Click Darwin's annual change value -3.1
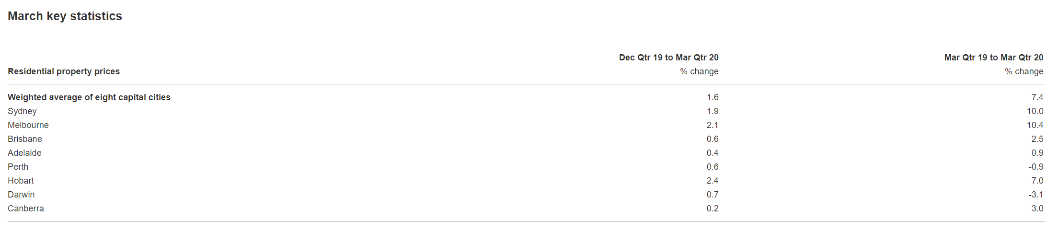This screenshot has width=1058, height=232. (1035, 195)
